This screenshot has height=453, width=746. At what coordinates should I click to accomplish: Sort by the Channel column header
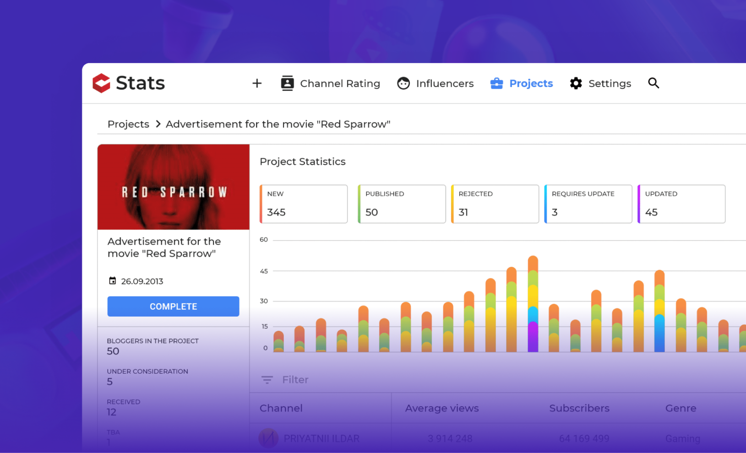coord(281,408)
